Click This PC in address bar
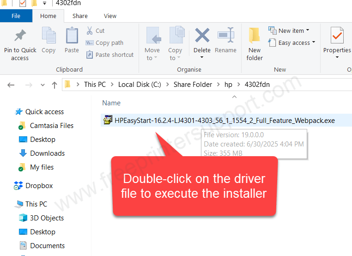Screen dimensions: 352x256 [x=95, y=85]
